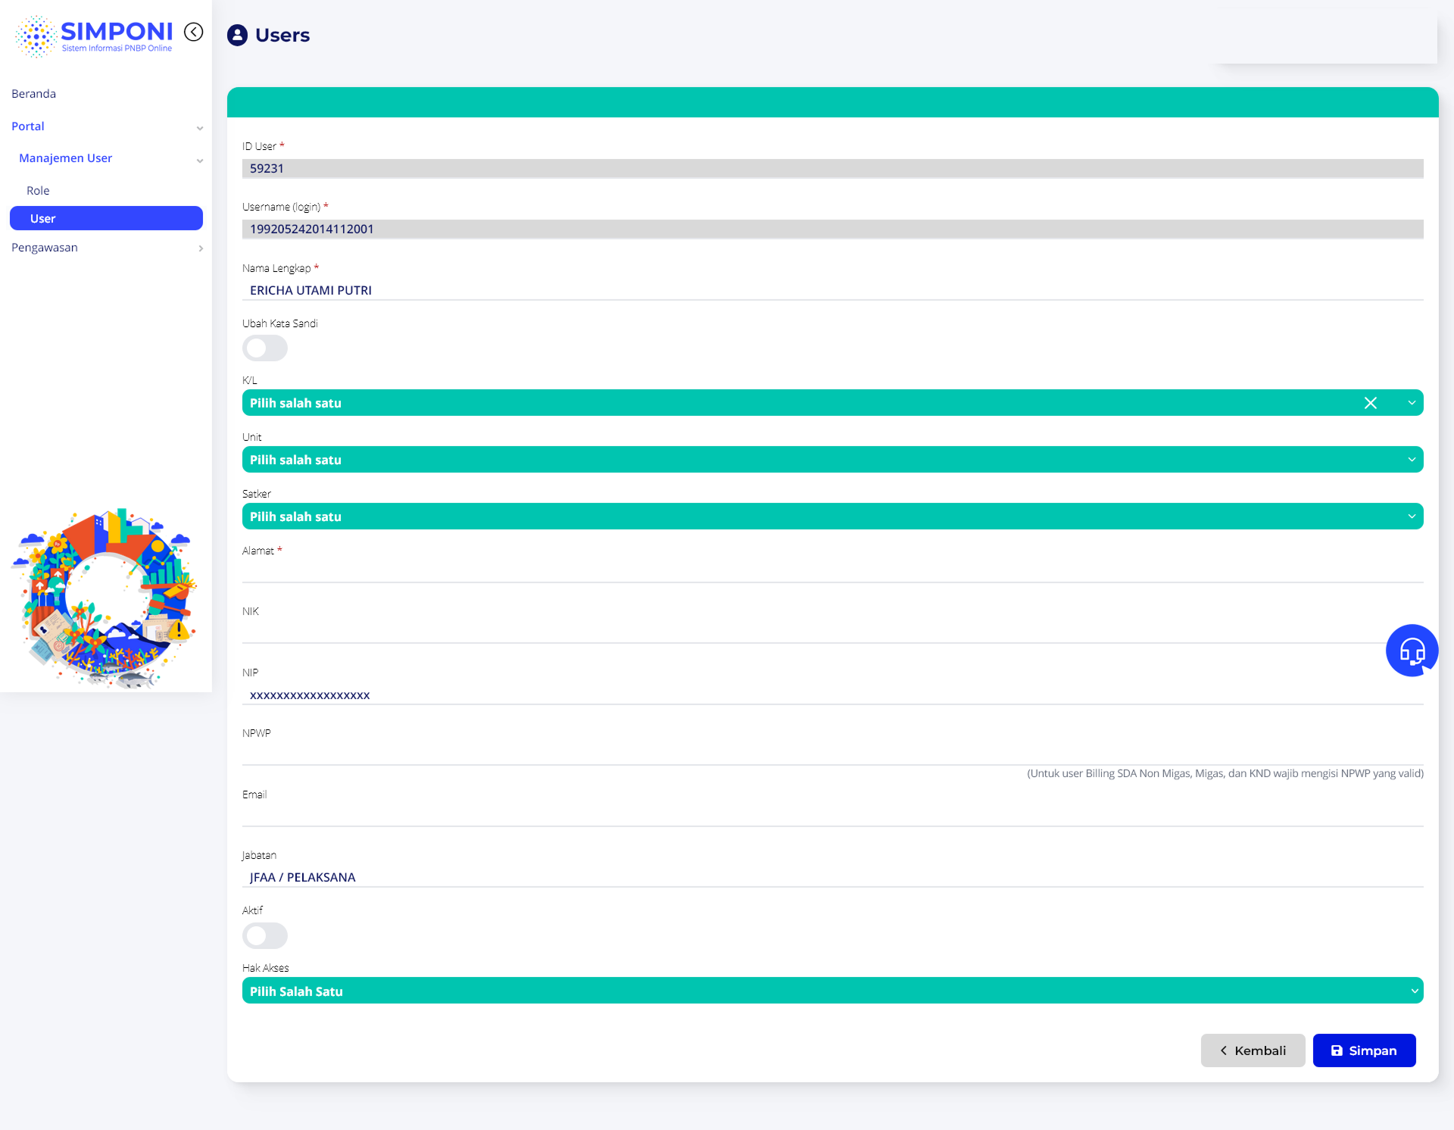
Task: Open Role menu item
Action: point(38,191)
